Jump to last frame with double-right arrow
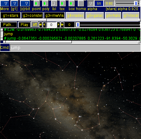141x139 pixels. (x=62, y=25)
